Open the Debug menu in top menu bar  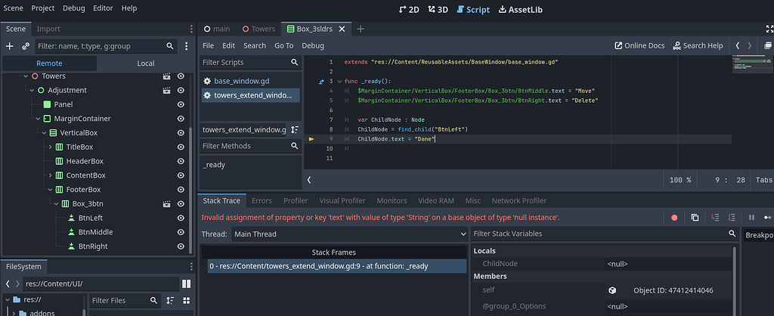[x=74, y=8]
